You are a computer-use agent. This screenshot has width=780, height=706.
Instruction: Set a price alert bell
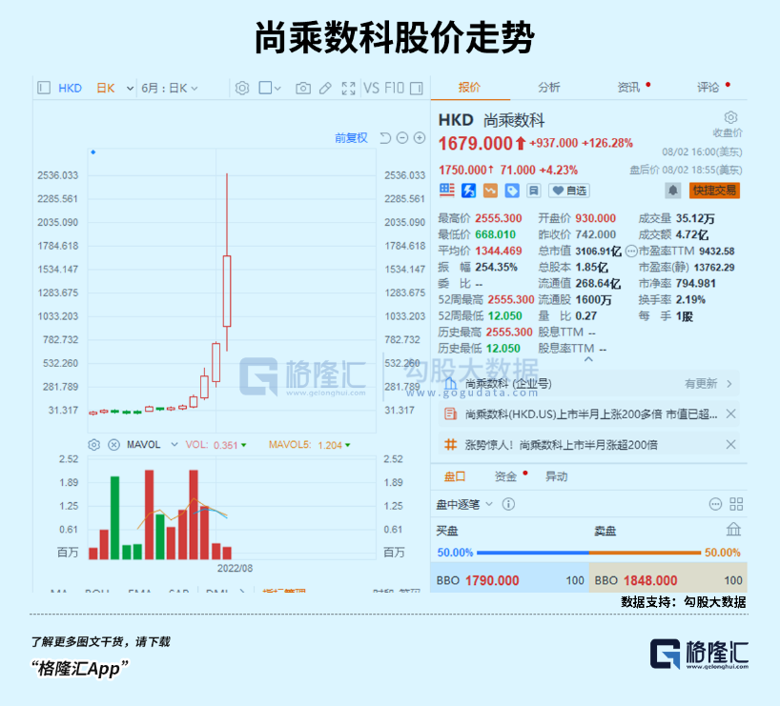(672, 190)
